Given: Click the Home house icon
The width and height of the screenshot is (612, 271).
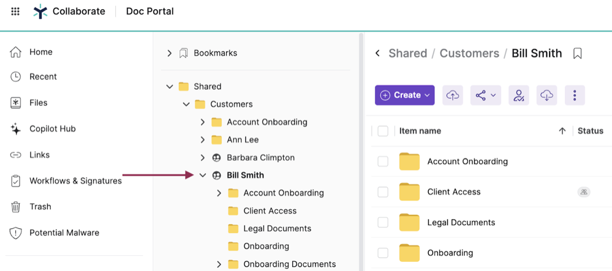Looking at the screenshot, I should tap(15, 52).
